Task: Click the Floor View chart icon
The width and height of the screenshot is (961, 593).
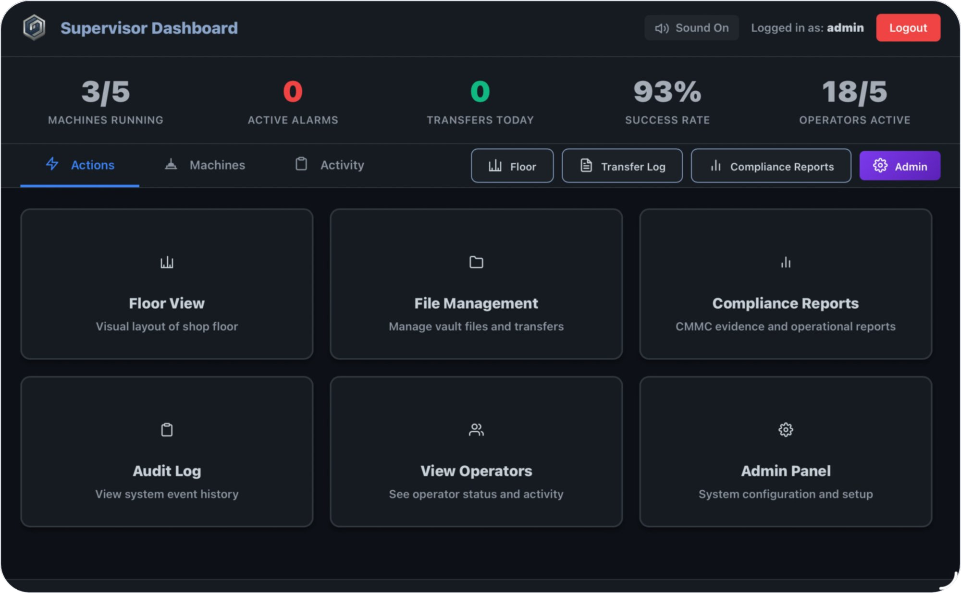Action: pos(167,262)
